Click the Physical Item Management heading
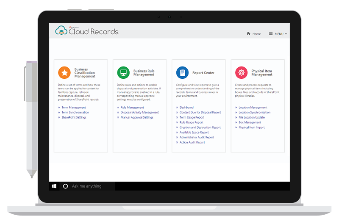339x224 pixels. [x=262, y=72]
